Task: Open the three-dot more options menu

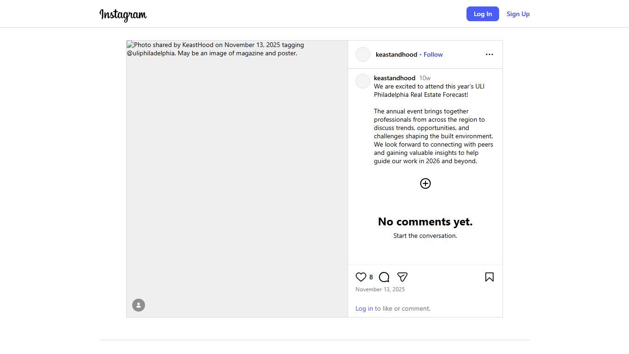Action: tap(489, 54)
